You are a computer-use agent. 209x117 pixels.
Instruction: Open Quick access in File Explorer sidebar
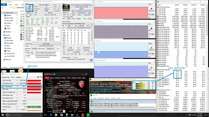point(9,13)
